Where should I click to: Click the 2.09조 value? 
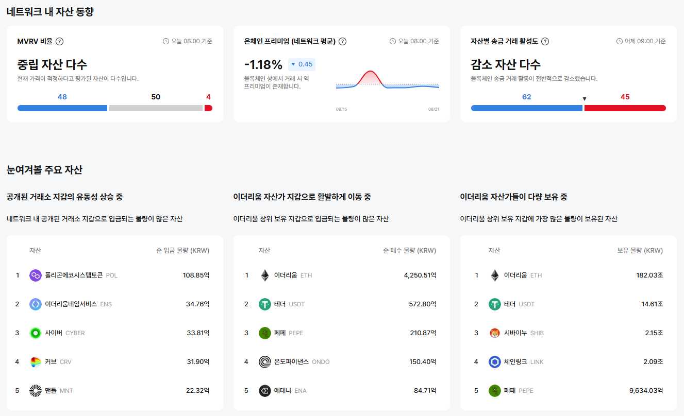pos(653,362)
